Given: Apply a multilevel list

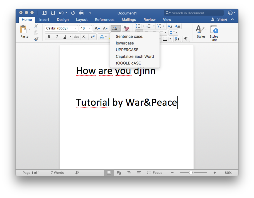Looking at the screenshot, I should pyautogui.click(x=159, y=26).
